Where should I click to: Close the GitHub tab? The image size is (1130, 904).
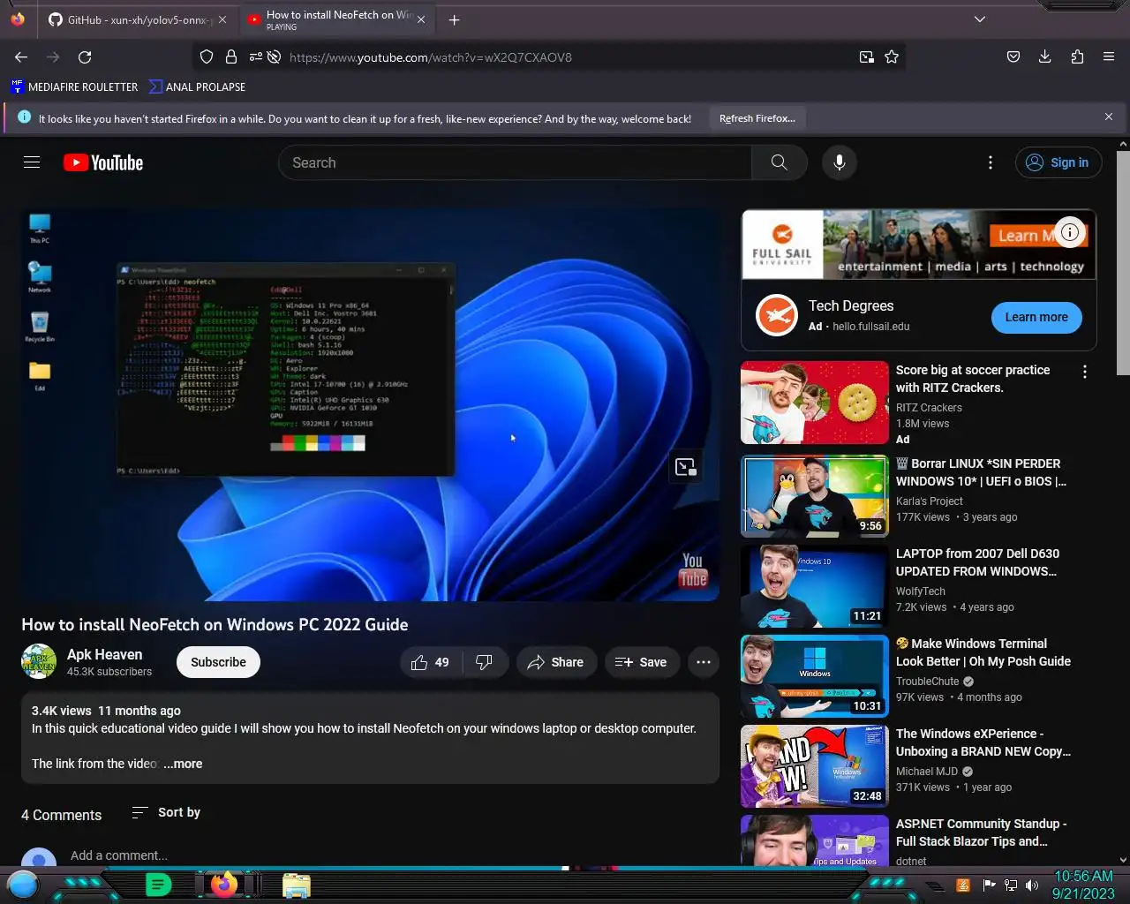tap(222, 19)
